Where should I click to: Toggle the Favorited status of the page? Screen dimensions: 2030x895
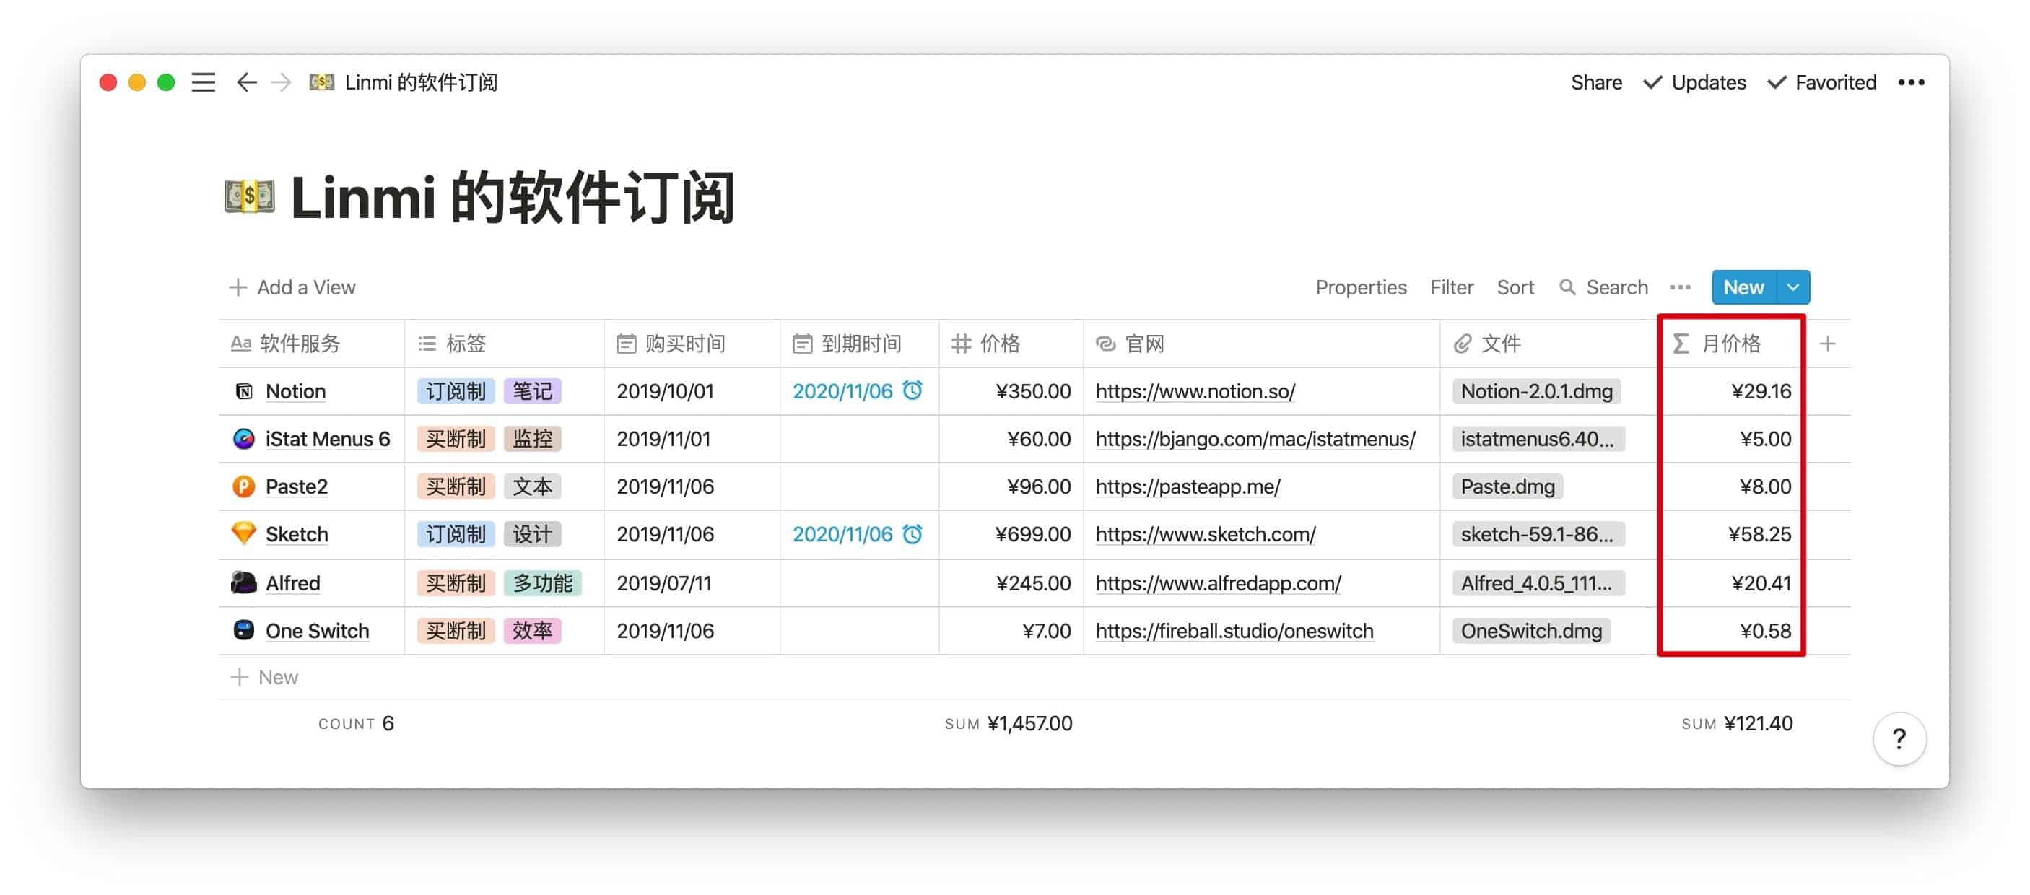point(1822,82)
